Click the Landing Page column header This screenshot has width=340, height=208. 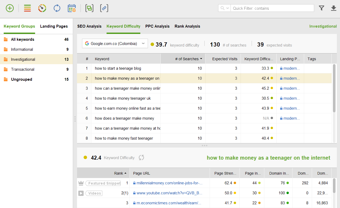(x=290, y=59)
